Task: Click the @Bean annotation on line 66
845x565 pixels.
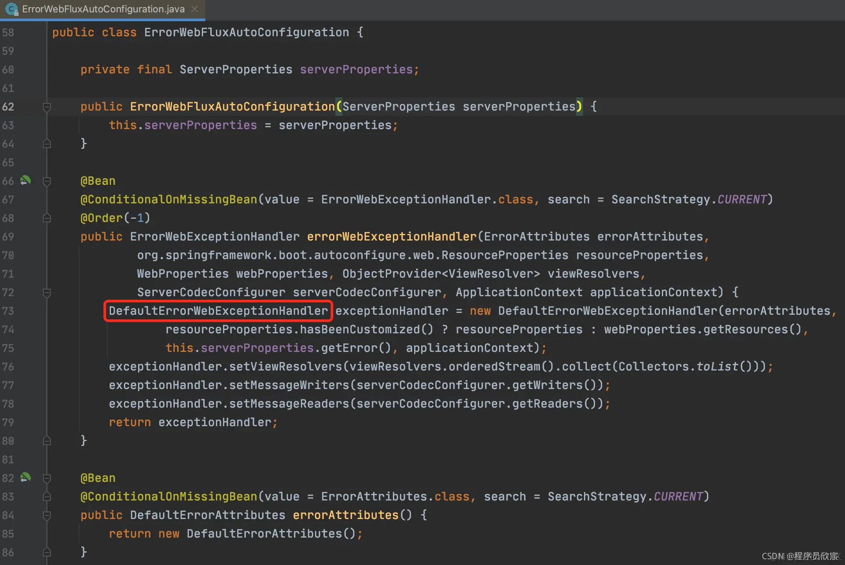Action: 98,181
